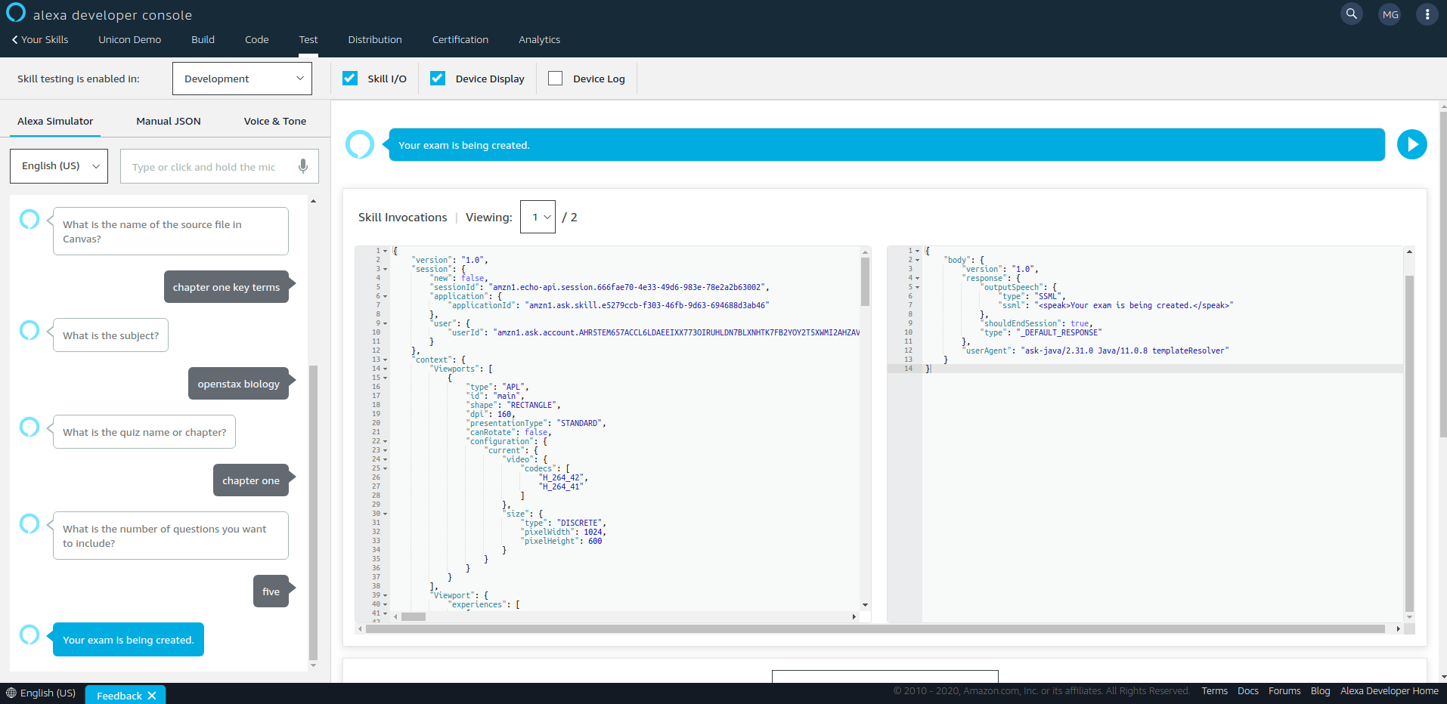Open the vertical three-dot menu icon
The width and height of the screenshot is (1447, 704).
[1427, 14]
